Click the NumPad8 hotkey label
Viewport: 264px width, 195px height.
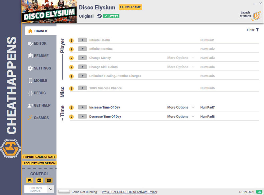(x=208, y=117)
